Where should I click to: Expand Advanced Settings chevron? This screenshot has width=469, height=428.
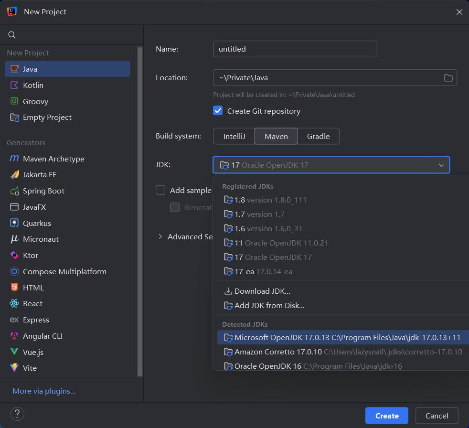pyautogui.click(x=160, y=236)
